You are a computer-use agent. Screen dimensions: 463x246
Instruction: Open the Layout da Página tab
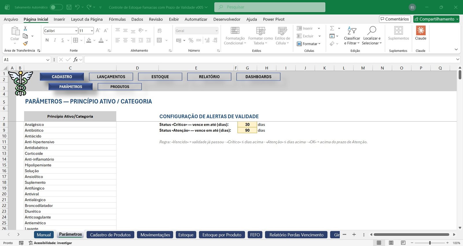(x=87, y=19)
